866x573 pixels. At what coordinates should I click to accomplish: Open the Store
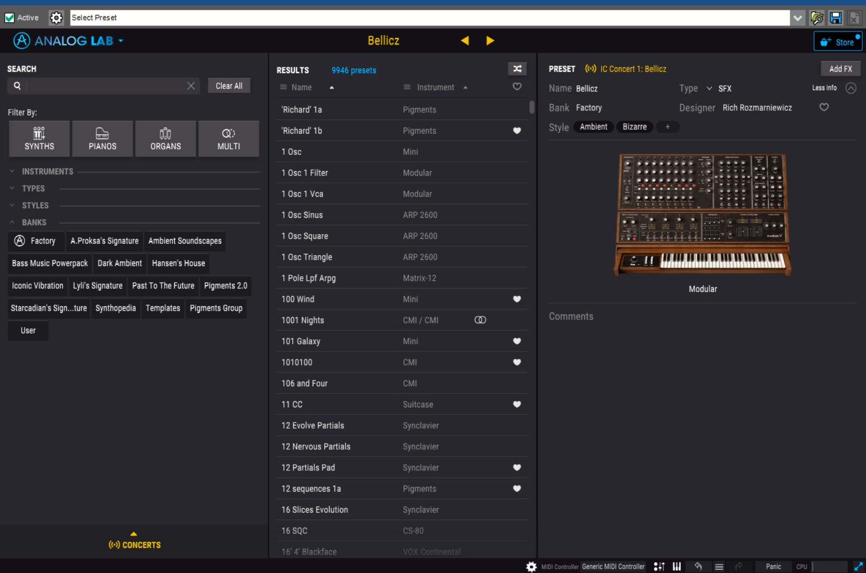(837, 41)
